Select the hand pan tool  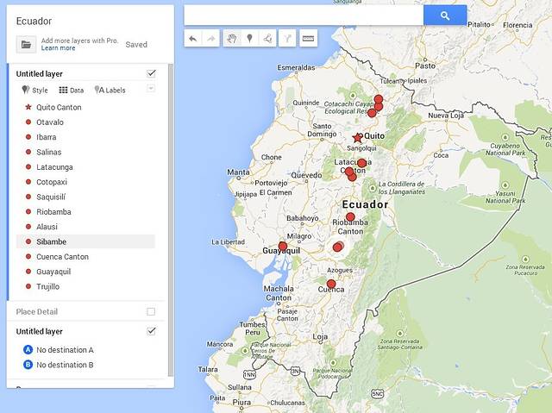(x=231, y=38)
